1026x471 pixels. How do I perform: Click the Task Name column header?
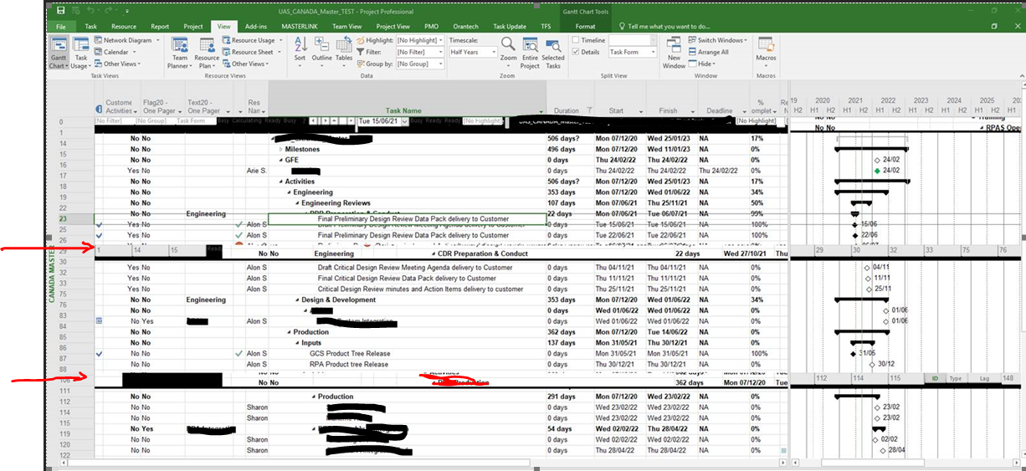coord(403,110)
